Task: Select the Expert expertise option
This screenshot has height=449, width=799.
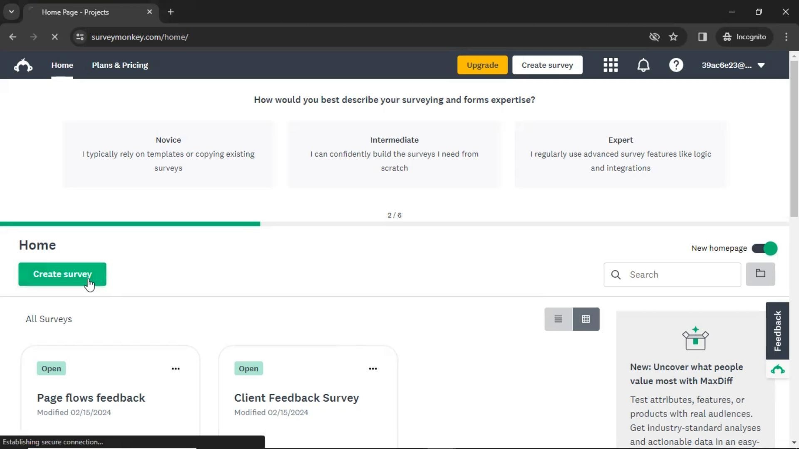Action: (x=620, y=154)
